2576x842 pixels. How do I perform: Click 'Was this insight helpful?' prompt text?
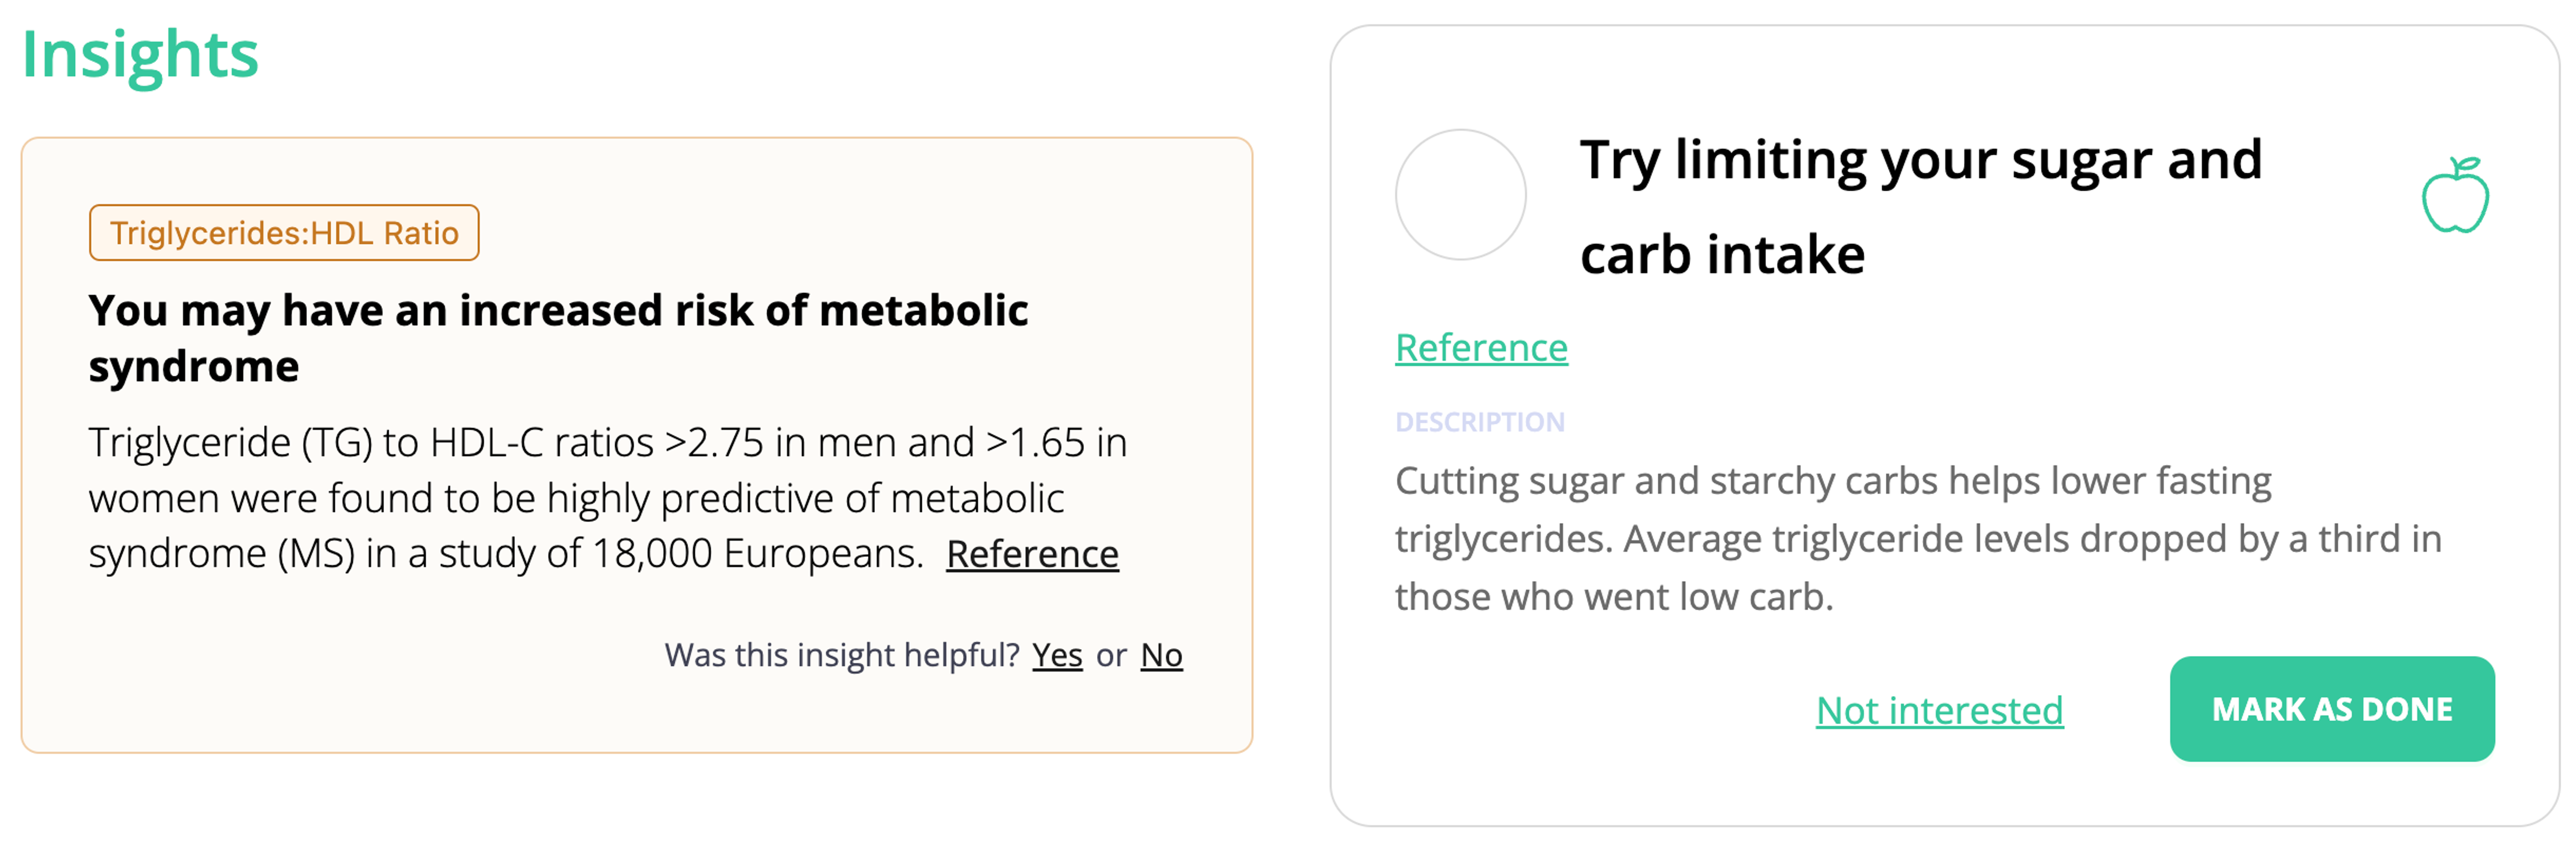coord(841,655)
